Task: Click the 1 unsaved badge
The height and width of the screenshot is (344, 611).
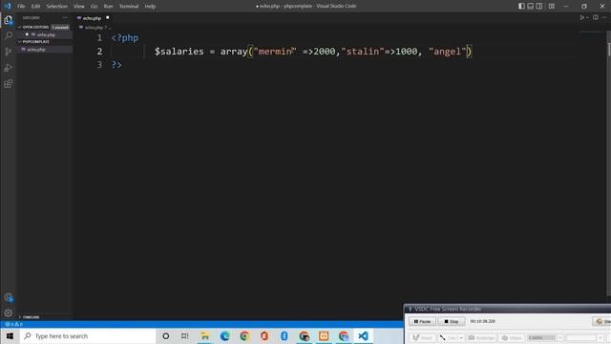Action: (60, 28)
